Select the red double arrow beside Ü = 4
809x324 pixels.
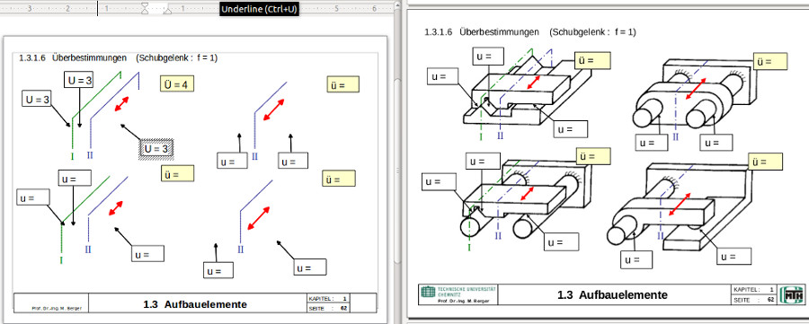click(x=121, y=103)
